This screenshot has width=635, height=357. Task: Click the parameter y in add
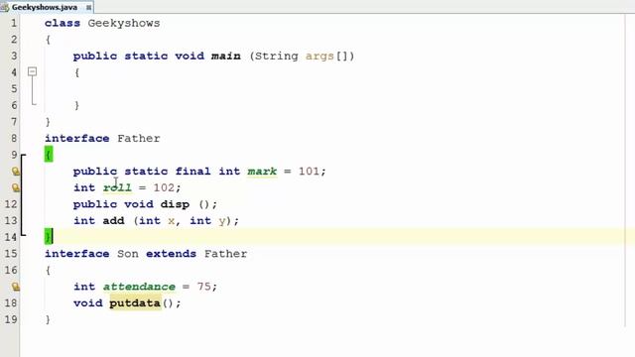[222, 221]
